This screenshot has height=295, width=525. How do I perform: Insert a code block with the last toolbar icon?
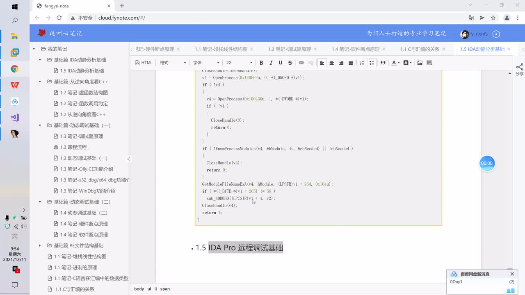pos(429,63)
